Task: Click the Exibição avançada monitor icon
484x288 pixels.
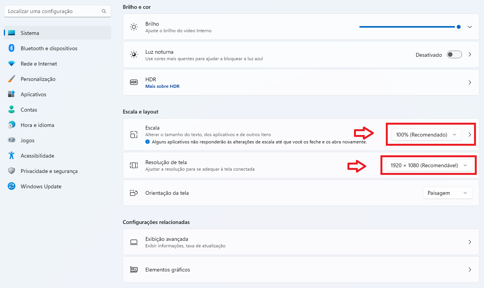Action: 134,242
